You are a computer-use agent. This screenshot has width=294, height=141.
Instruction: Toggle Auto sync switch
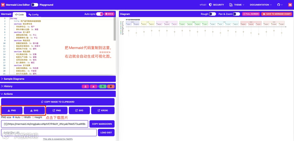click(x=100, y=14)
